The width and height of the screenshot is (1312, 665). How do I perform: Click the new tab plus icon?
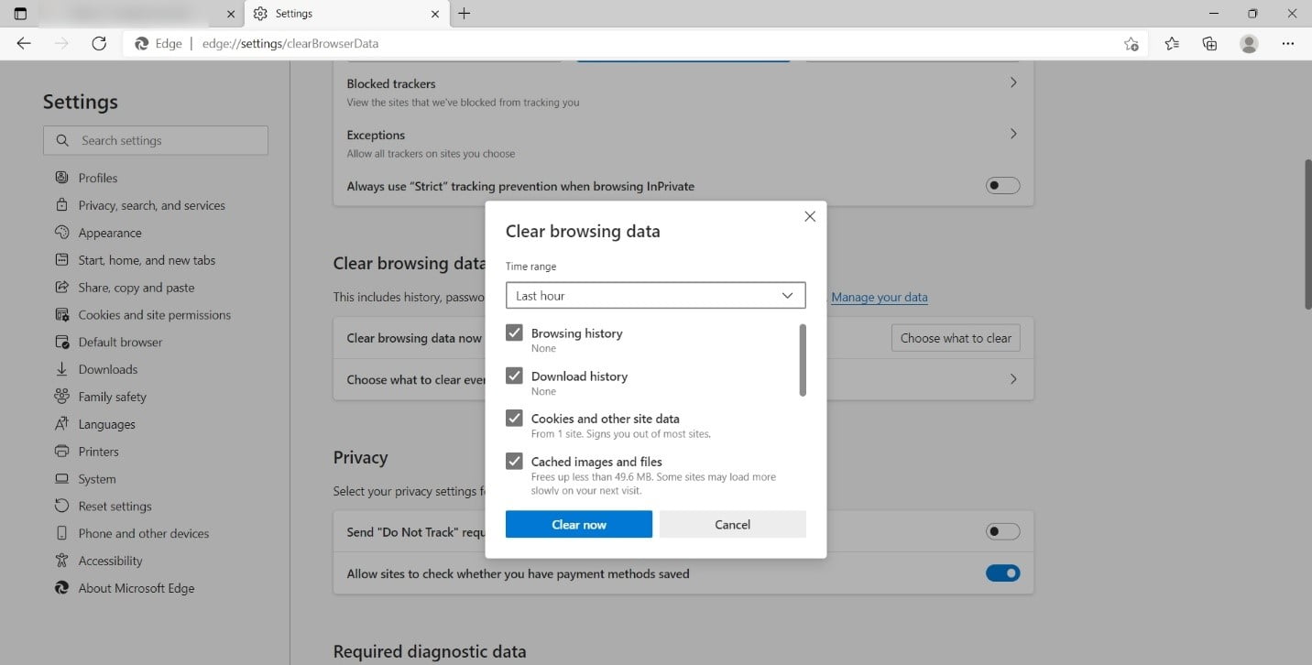(x=464, y=14)
